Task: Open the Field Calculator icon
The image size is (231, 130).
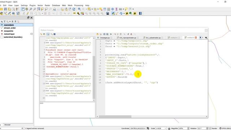Action: tap(109, 9)
